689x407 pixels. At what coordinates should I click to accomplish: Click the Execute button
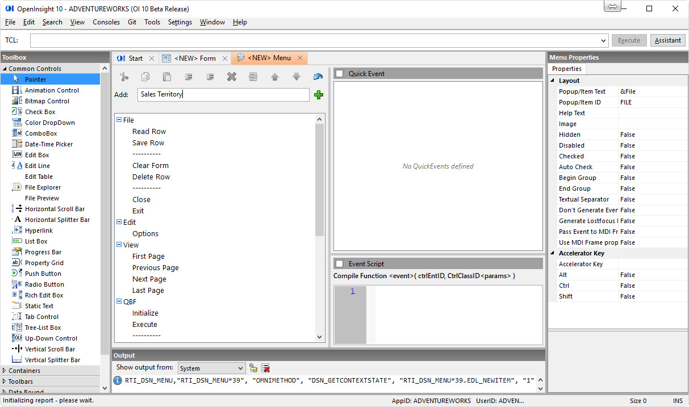pos(629,40)
